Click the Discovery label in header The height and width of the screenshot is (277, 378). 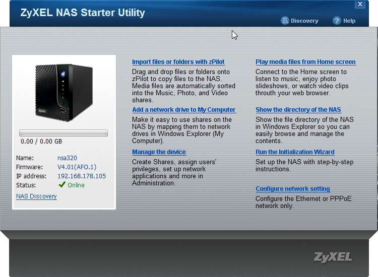pos(304,21)
